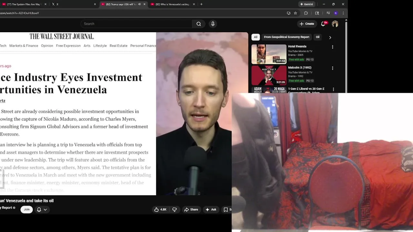Viewport: 413px width, 232px height.
Task: Open options for 1 Gen-Z Liberal video
Action: coord(333,90)
